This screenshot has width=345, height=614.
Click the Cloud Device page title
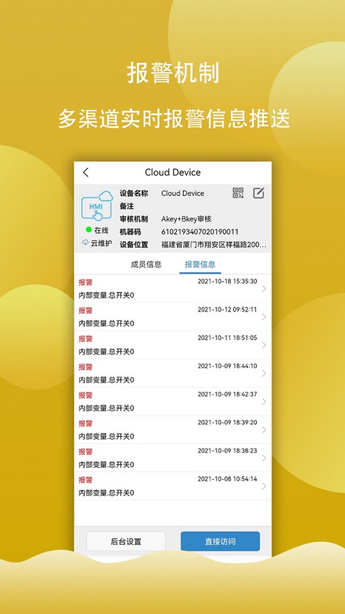pyautogui.click(x=173, y=172)
